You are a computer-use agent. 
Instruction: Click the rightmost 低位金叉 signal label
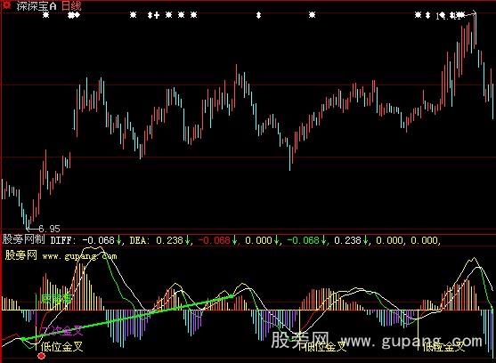tap(443, 347)
